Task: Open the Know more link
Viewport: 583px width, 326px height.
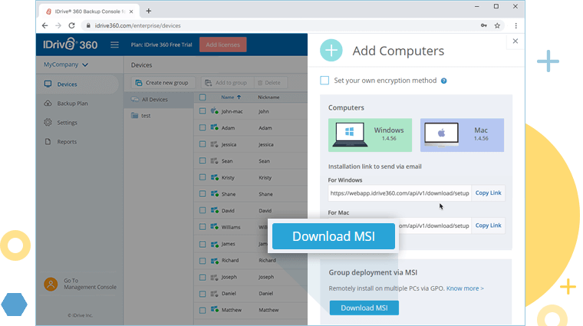Action: 465,288
